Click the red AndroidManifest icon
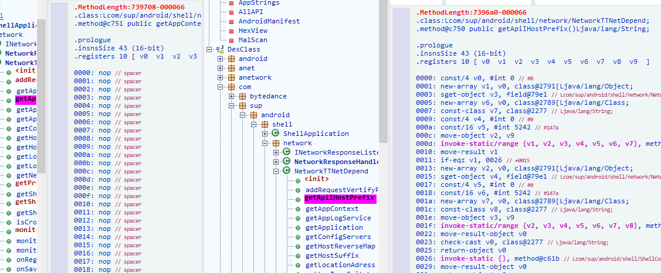Image resolution: width=661 pixels, height=273 pixels. pos(231,21)
